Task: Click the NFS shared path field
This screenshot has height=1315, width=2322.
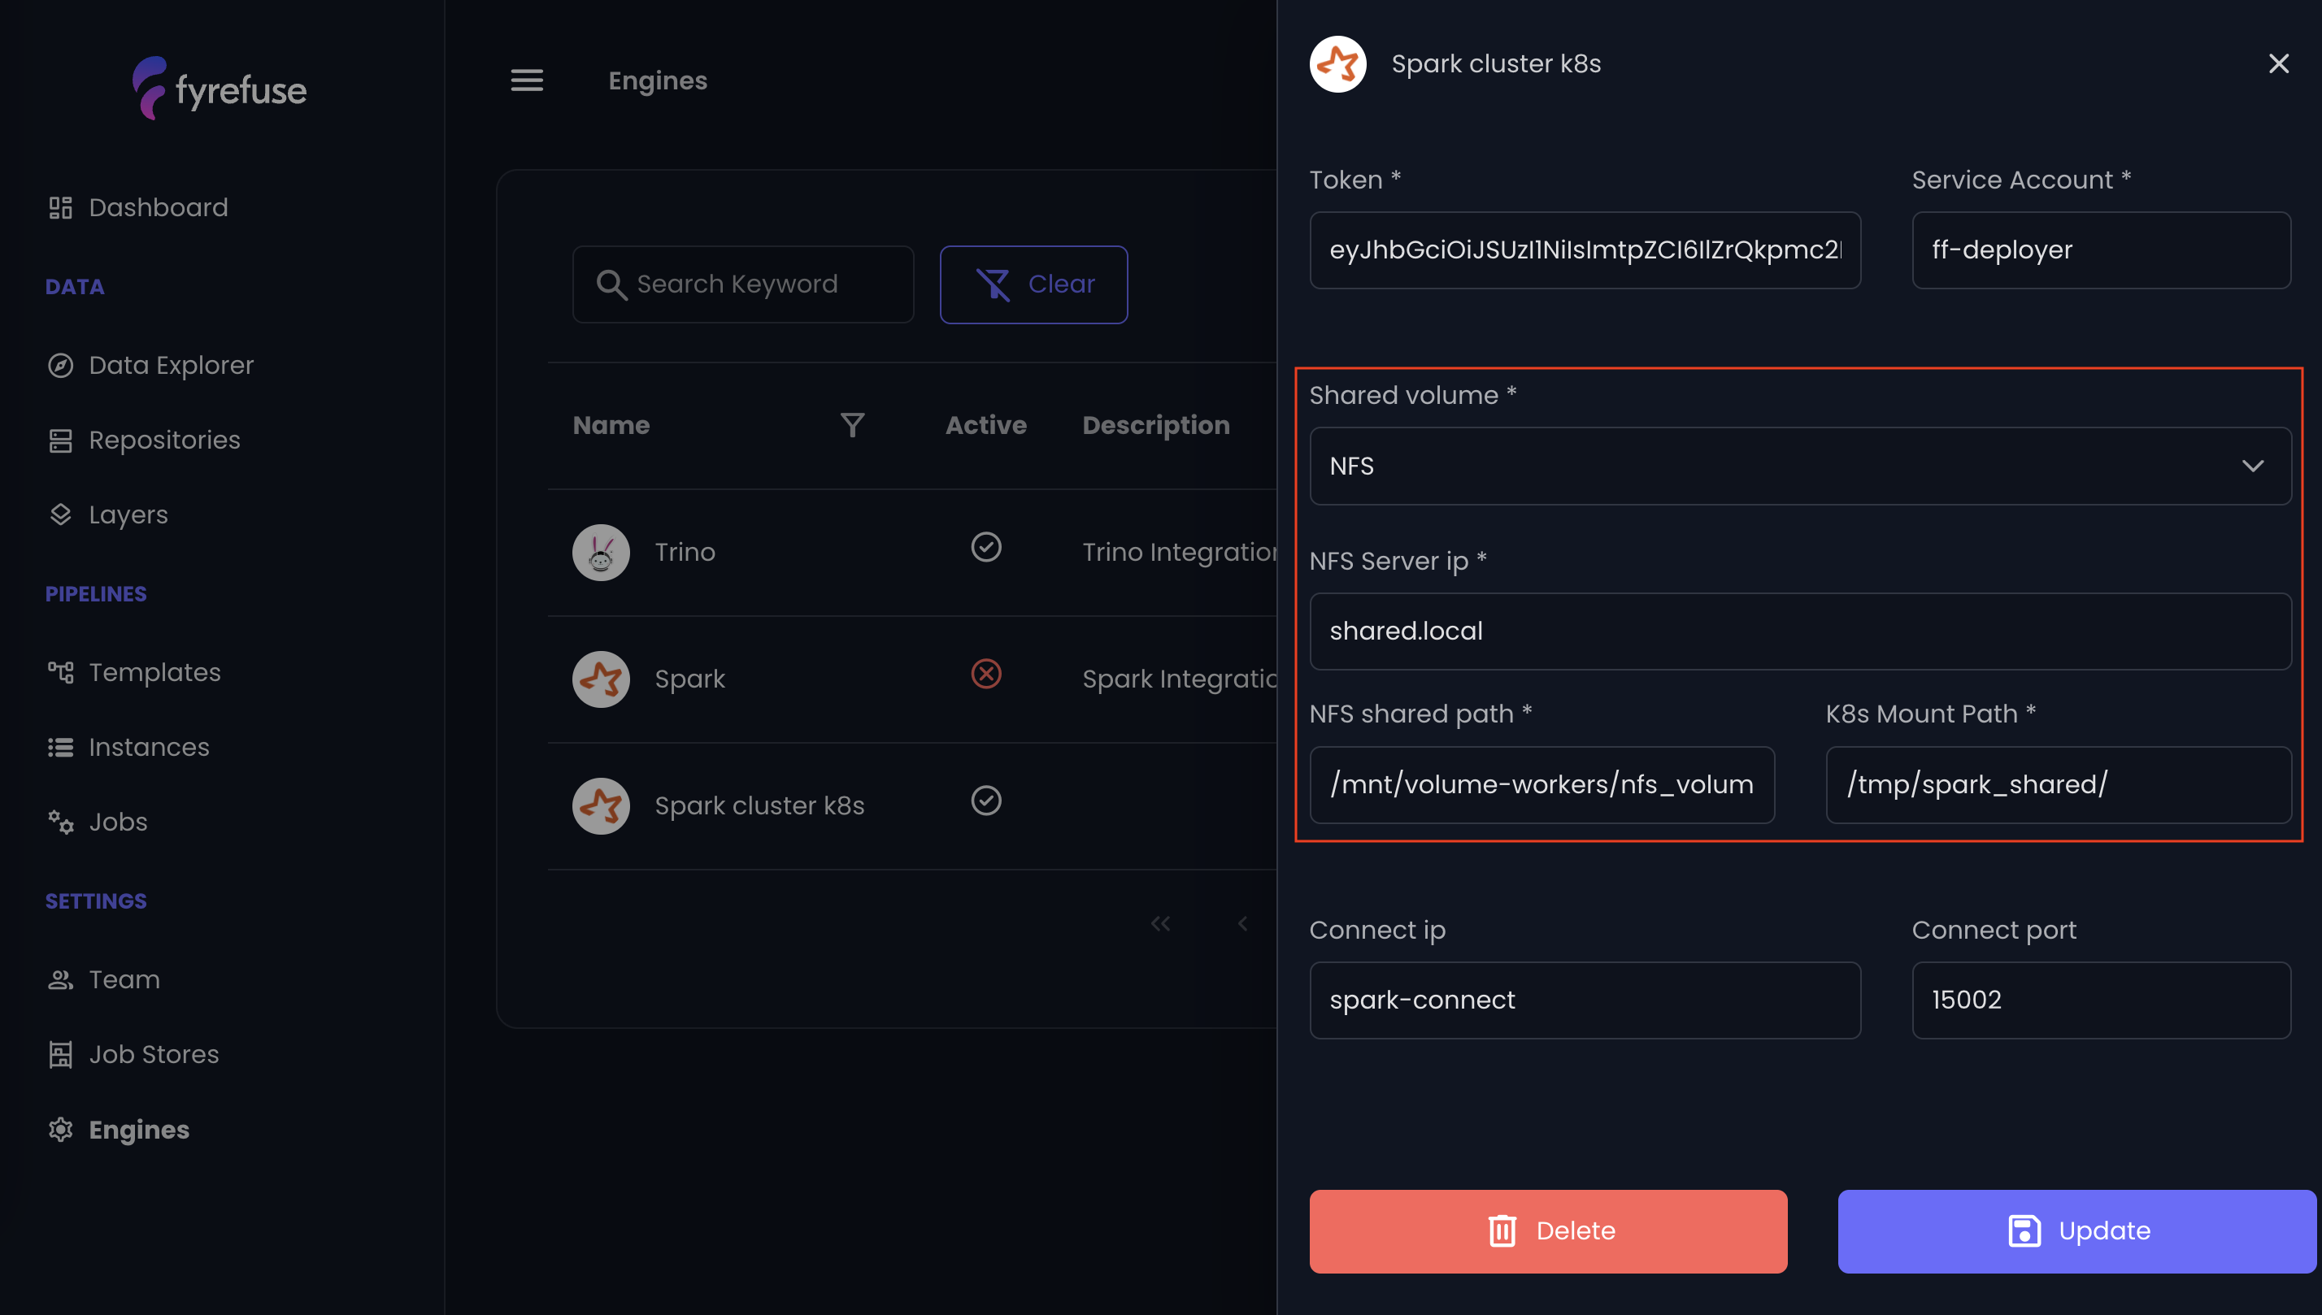Action: [x=1541, y=785]
